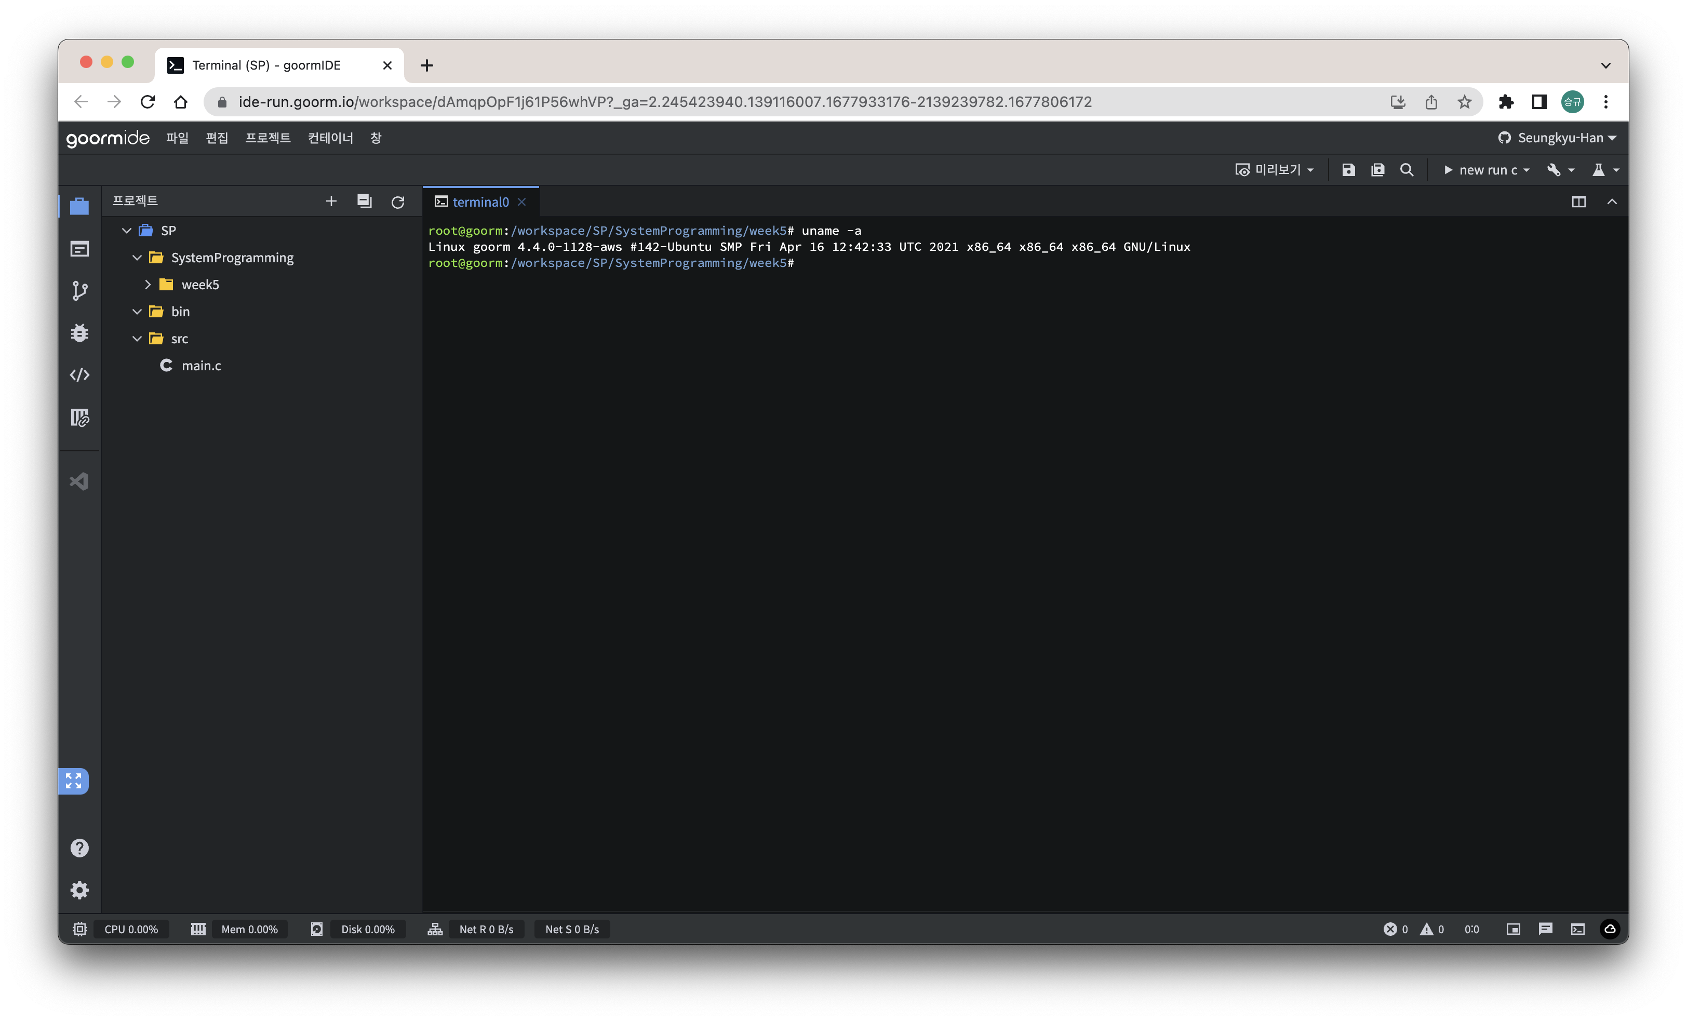
Task: Collapse the SystemProgramming folder
Action: [x=137, y=258]
